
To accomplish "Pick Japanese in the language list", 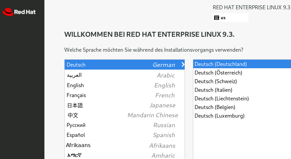I will point(124,105).
